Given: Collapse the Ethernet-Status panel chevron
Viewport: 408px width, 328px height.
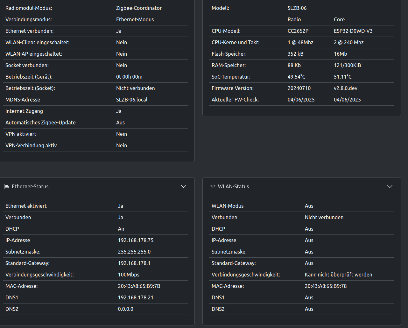Looking at the screenshot, I should 184,186.
